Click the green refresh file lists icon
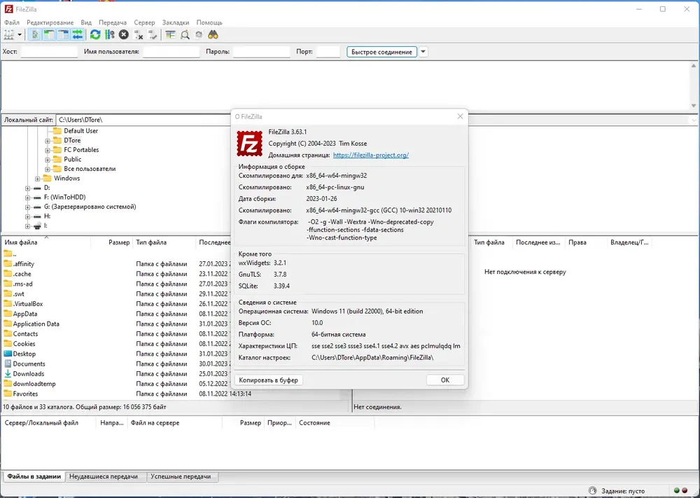The height and width of the screenshot is (498, 700). pos(95,35)
